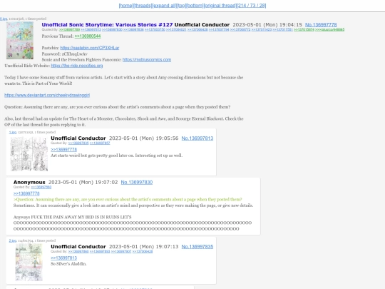Follow >>136997778 reply link in Anonymous post
Image resolution: width=385 pixels, height=289 pixels.
coord(26,193)
